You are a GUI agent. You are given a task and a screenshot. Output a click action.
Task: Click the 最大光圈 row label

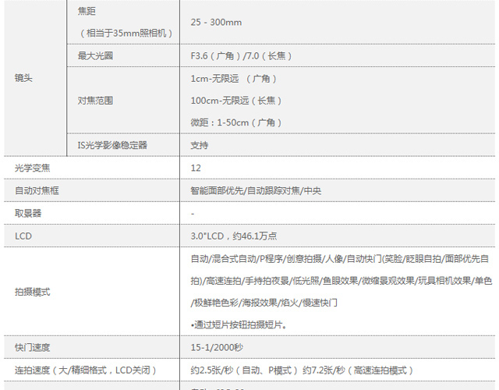pyautogui.click(x=97, y=56)
